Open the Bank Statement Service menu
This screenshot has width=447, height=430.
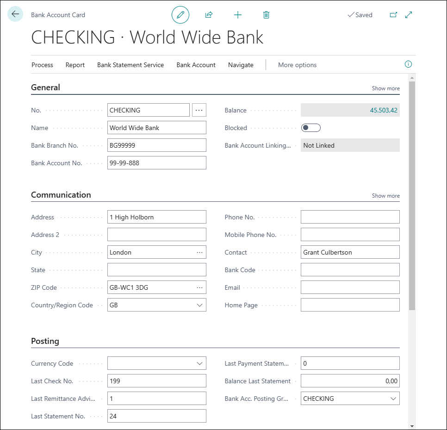click(130, 65)
